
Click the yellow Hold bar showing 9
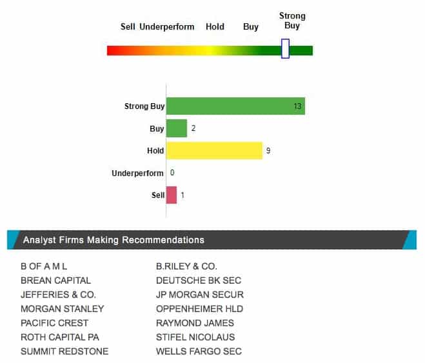pos(214,150)
